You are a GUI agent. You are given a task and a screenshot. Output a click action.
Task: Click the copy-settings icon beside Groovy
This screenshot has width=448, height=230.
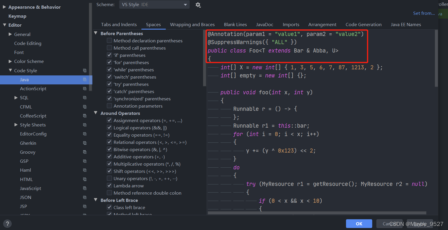85,152
